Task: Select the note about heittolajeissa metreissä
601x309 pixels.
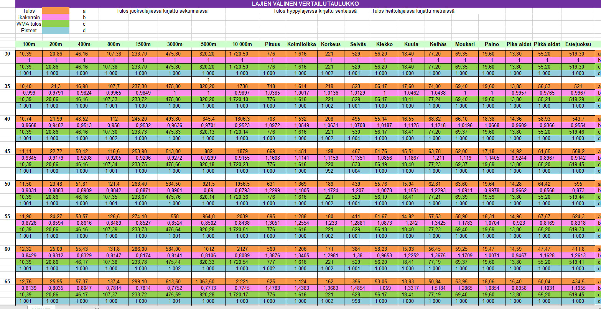Action: point(413,11)
